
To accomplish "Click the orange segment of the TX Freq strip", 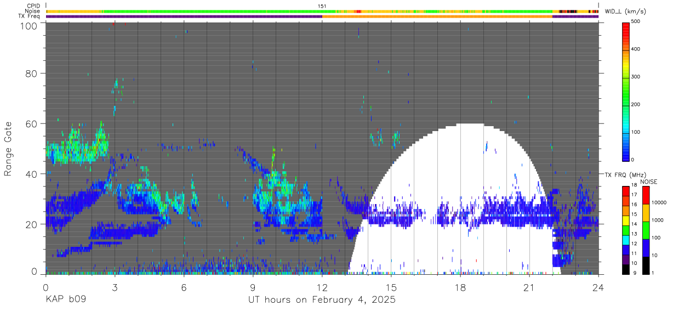I will tap(437, 16).
